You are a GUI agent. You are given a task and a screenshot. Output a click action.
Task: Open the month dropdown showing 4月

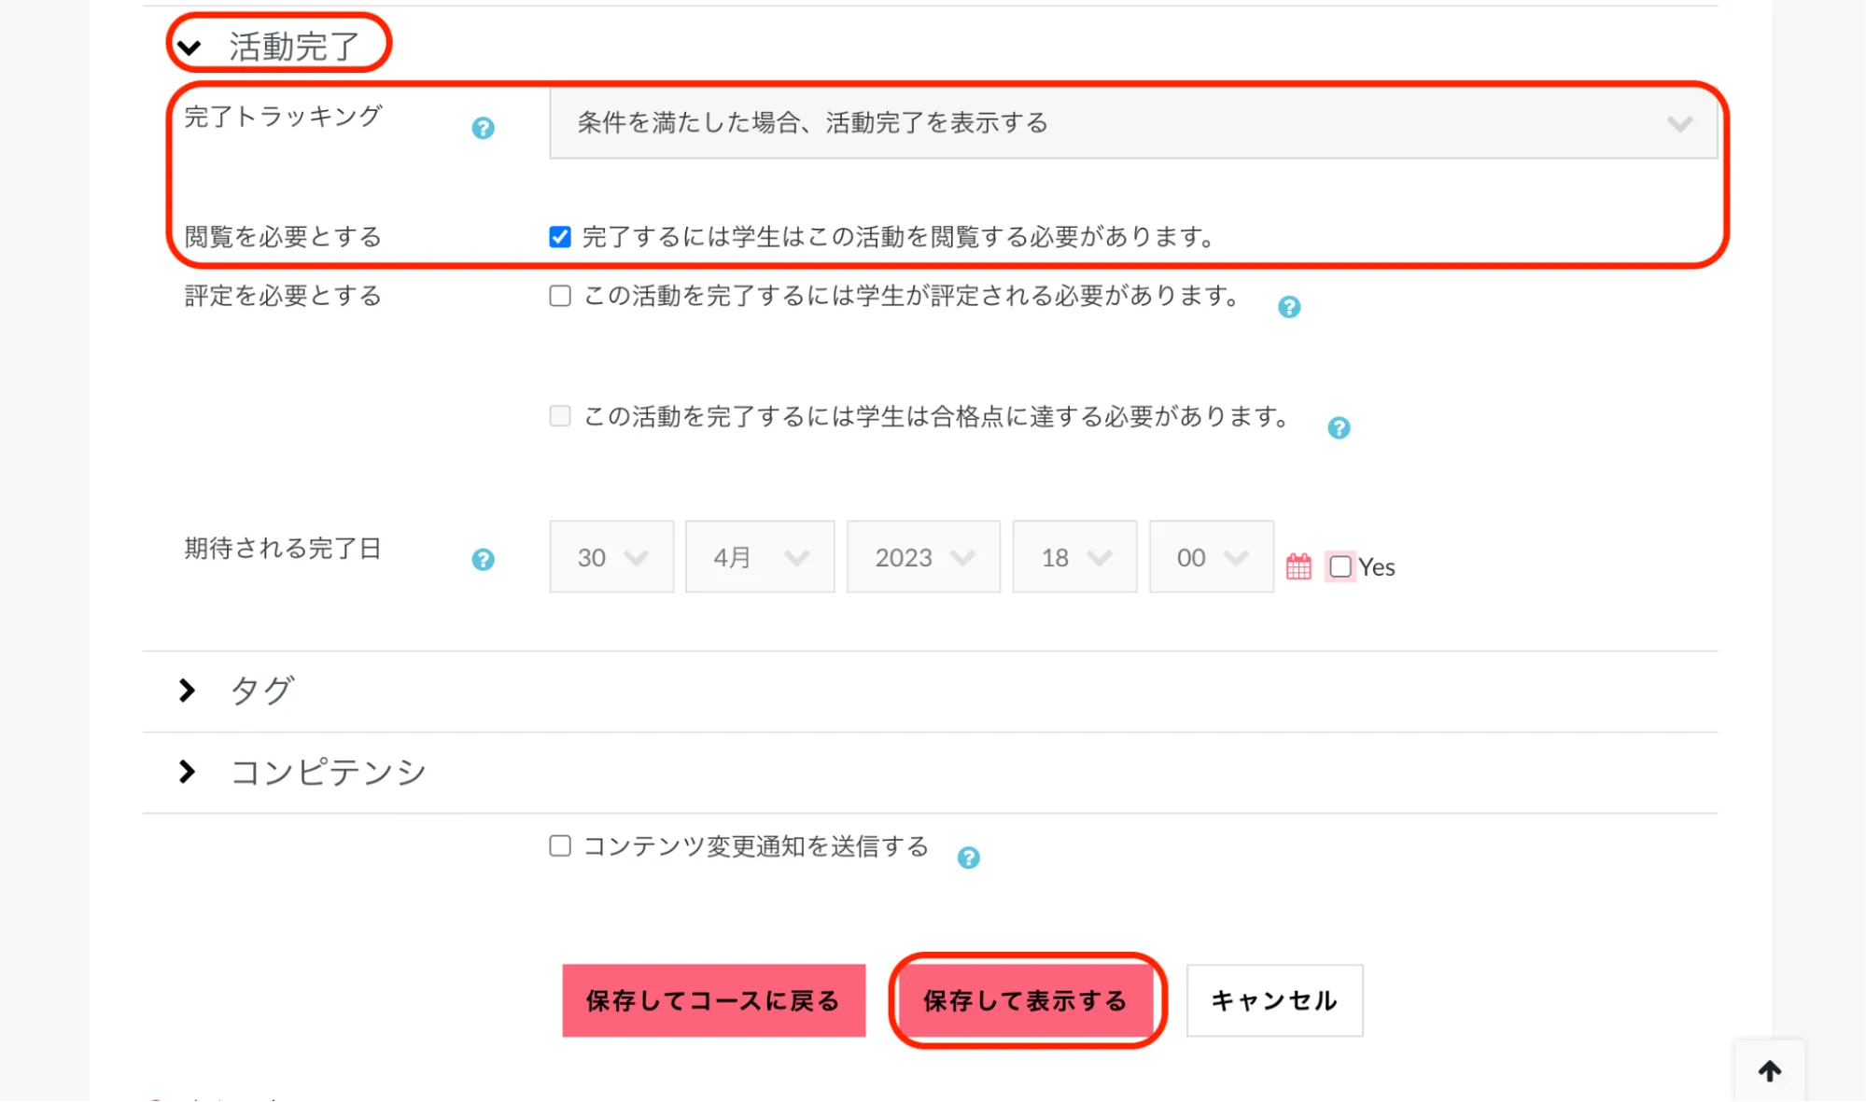coord(759,557)
